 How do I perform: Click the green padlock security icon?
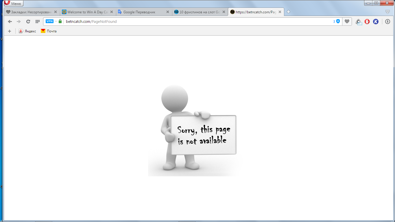tap(60, 21)
